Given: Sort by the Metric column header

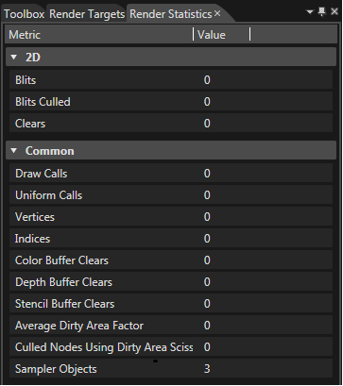Looking at the screenshot, I should 99,35.
